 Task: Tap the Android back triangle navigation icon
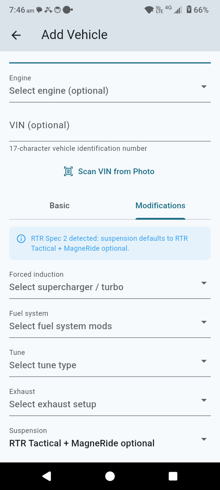47,476
